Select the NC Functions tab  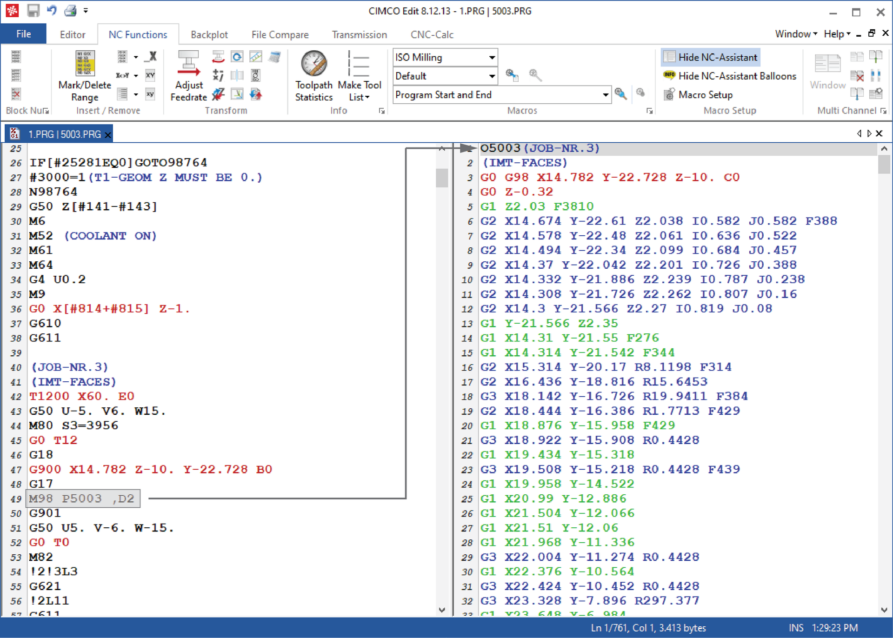[x=138, y=34]
